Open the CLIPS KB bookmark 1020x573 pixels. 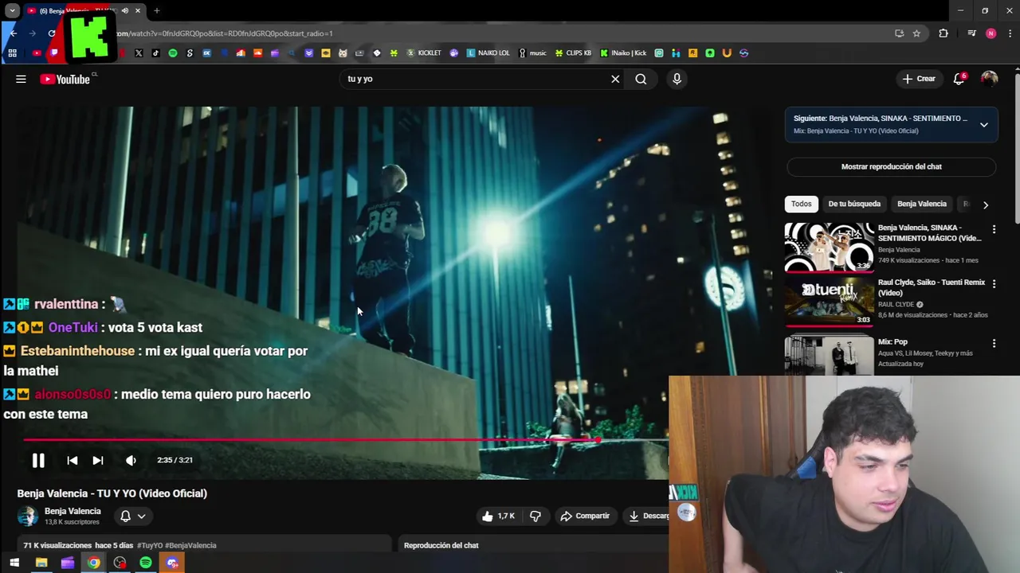pyautogui.click(x=573, y=53)
